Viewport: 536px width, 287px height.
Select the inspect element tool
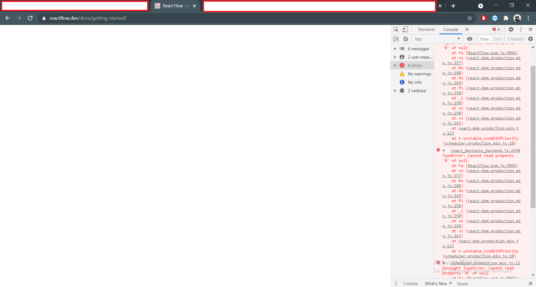(396, 29)
